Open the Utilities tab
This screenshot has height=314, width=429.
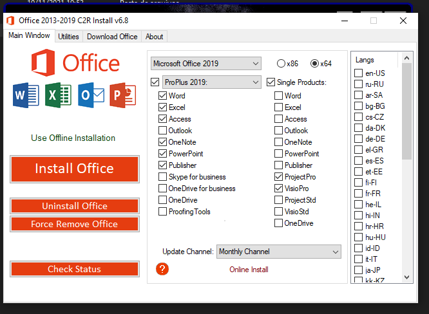coord(68,37)
